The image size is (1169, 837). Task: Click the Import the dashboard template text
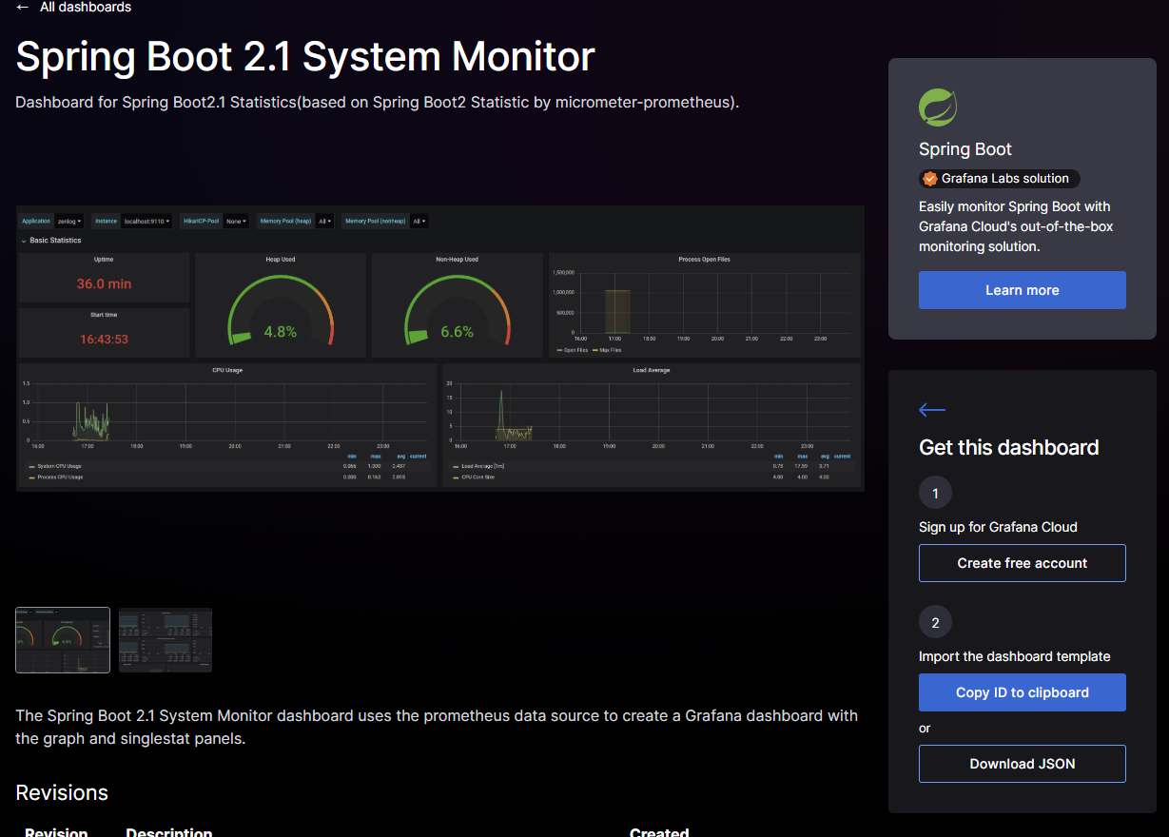1014,656
